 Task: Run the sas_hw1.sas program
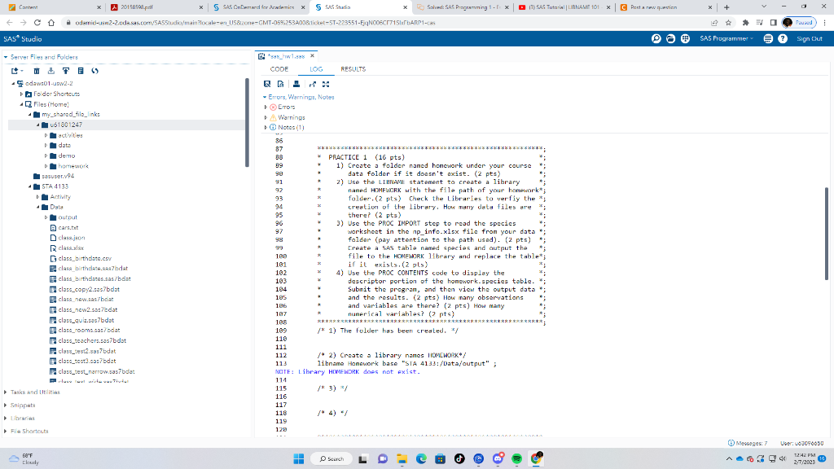(268, 83)
